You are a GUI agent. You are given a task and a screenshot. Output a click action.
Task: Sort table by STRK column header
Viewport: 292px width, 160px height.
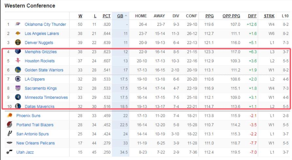coord(269,16)
